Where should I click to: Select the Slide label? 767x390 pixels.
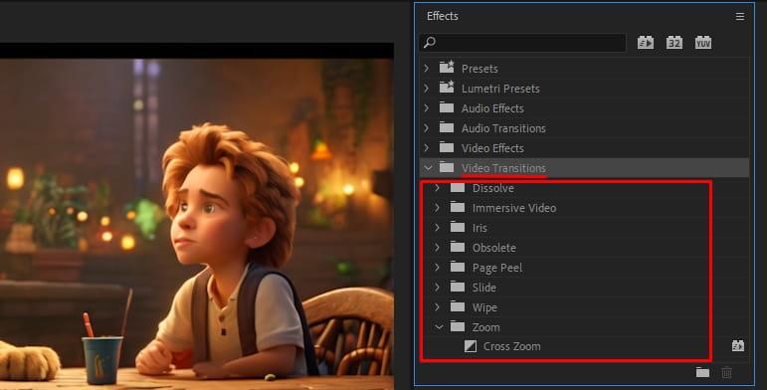pos(483,288)
